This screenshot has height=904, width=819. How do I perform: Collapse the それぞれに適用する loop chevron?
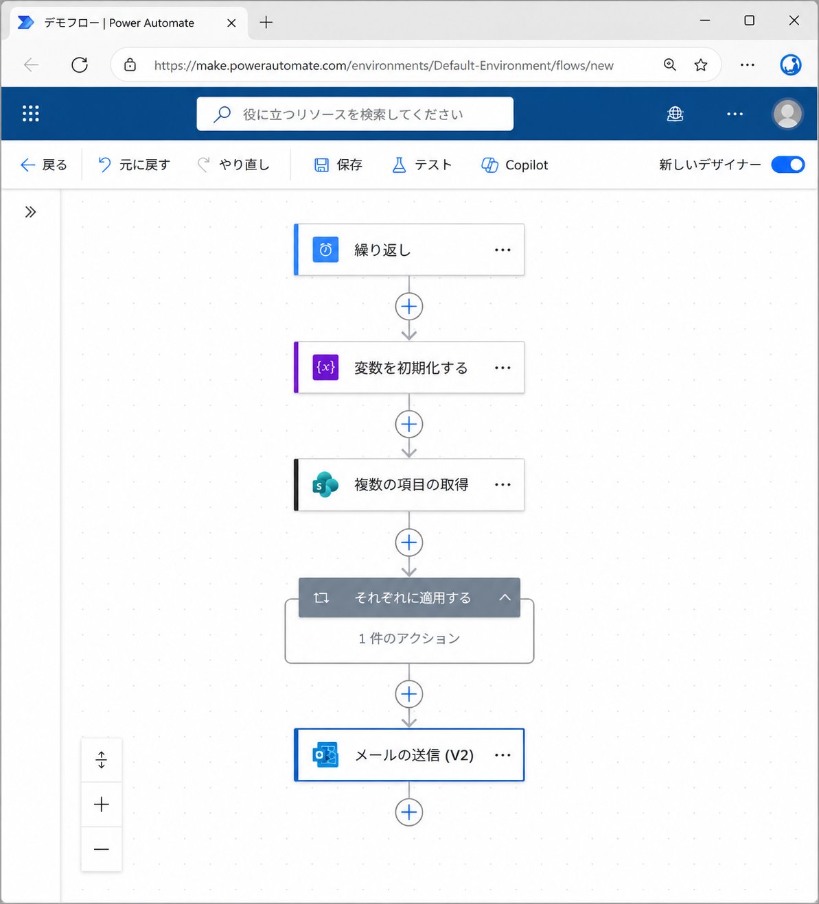[505, 597]
